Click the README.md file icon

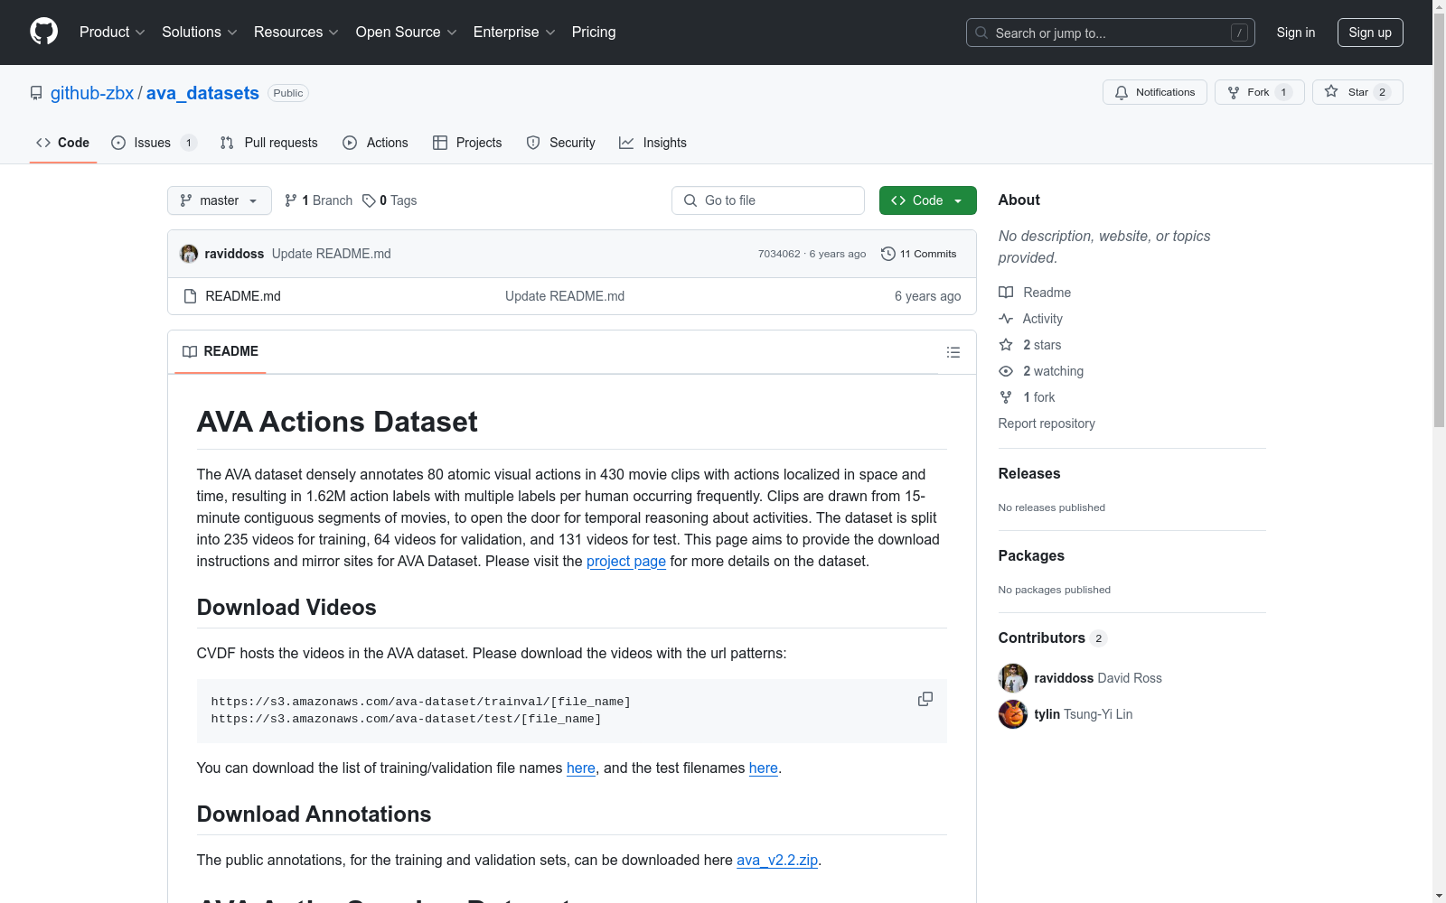(190, 296)
